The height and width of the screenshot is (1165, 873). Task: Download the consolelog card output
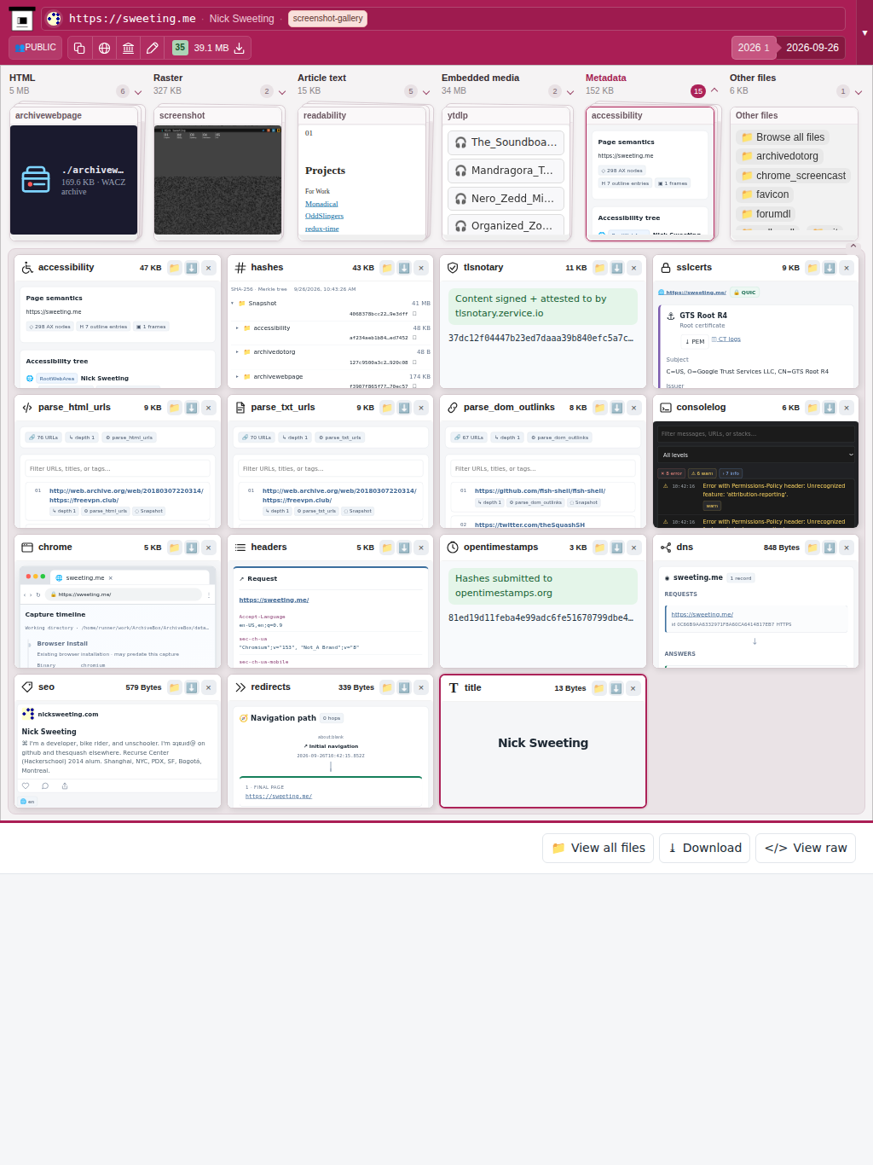[830, 408]
